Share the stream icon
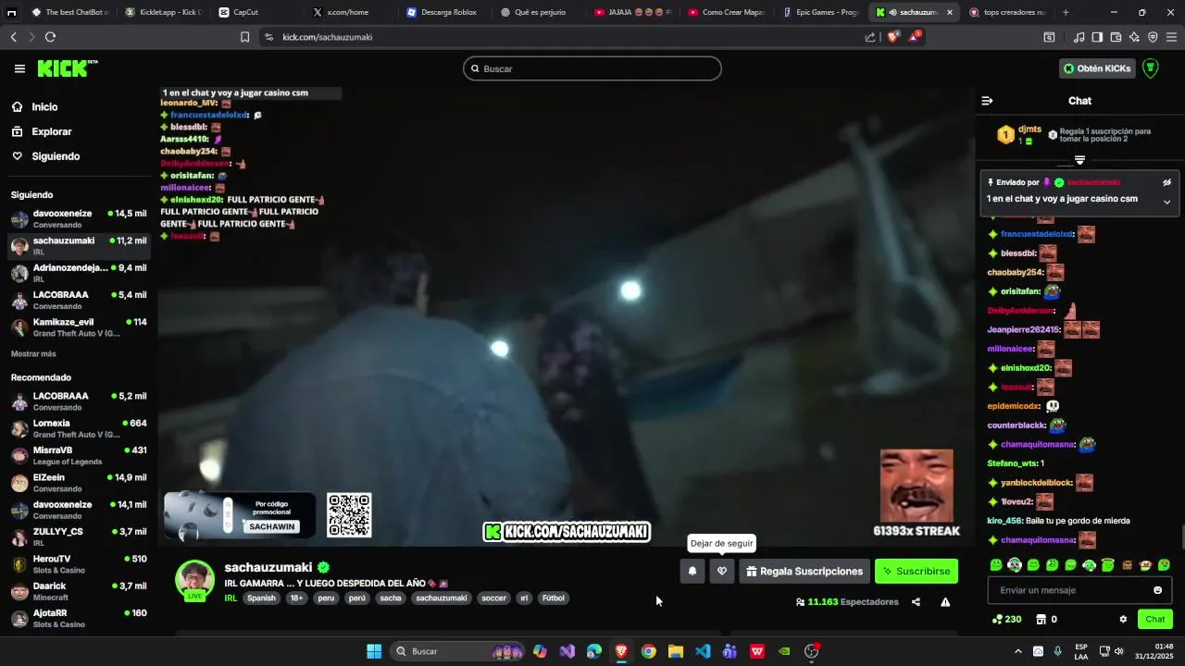Screen dimensions: 1185x666 click(x=916, y=602)
